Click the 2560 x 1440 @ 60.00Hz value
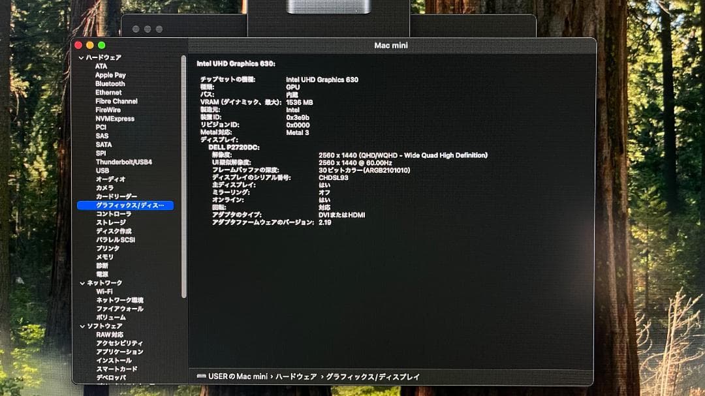Screen dimensions: 705x396 click(355, 162)
